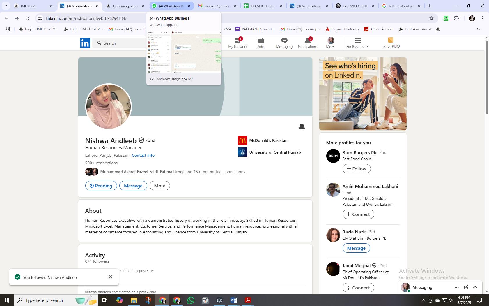Expand the Me profile menu
Viewport: 489px width, 306px height.
[331, 43]
